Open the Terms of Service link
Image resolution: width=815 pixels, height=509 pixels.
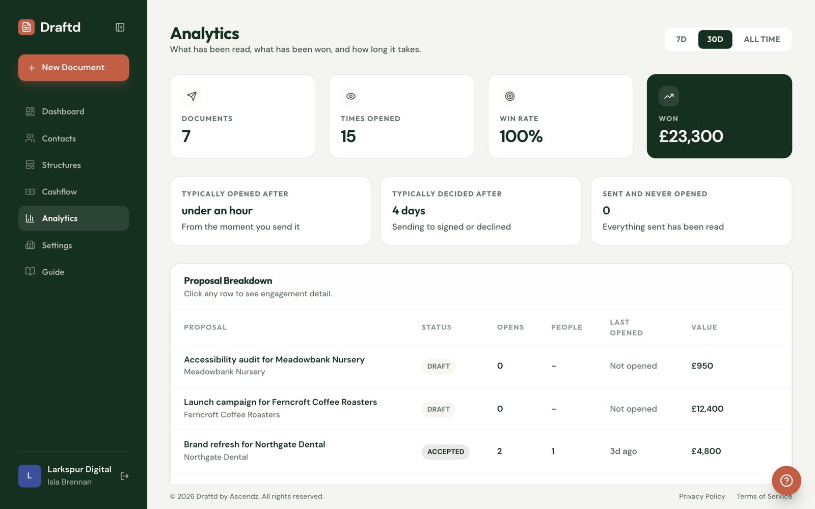764,496
